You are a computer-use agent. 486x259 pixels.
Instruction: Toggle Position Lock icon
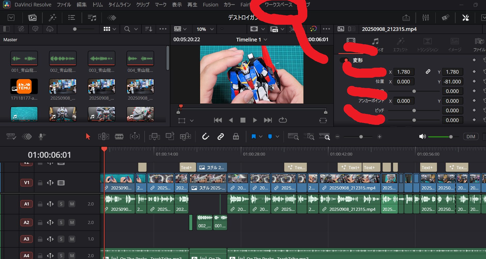coord(236,136)
